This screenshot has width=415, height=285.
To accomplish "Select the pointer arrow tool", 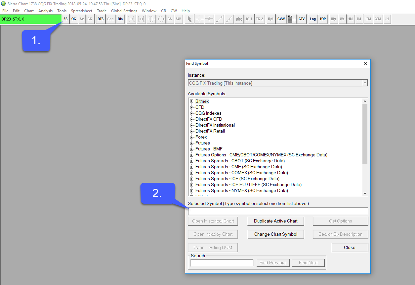I will (x=189, y=19).
